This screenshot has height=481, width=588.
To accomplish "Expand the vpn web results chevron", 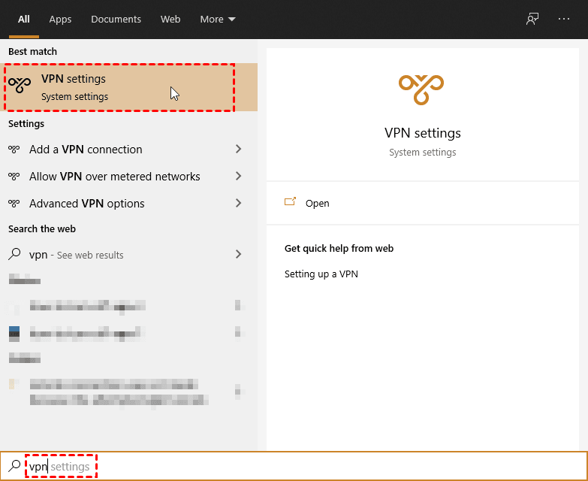I will tap(239, 255).
